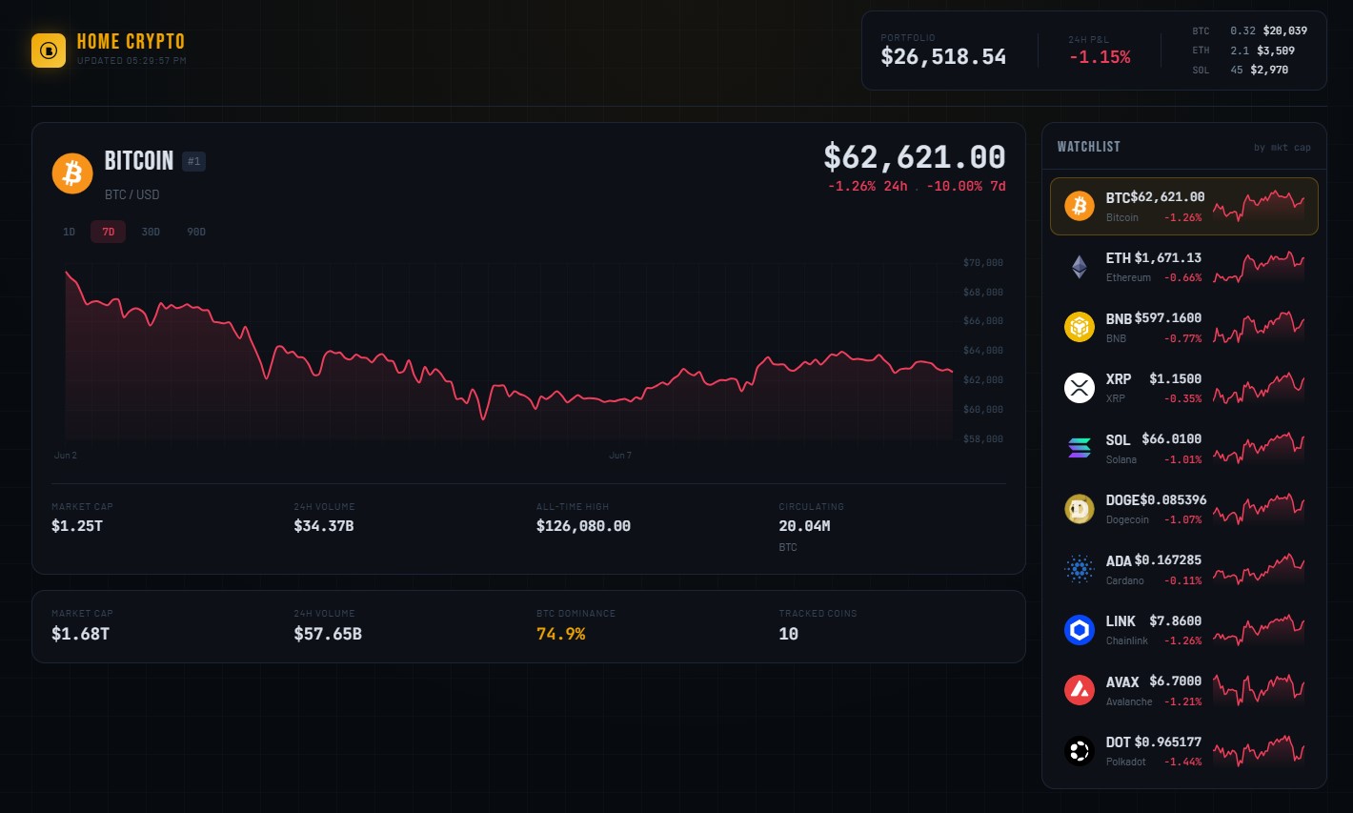Click BTC dominance 74.9%
The height and width of the screenshot is (813, 1353).
pyautogui.click(x=561, y=634)
